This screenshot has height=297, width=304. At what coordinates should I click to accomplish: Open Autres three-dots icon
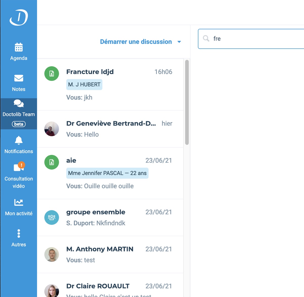pos(19,233)
